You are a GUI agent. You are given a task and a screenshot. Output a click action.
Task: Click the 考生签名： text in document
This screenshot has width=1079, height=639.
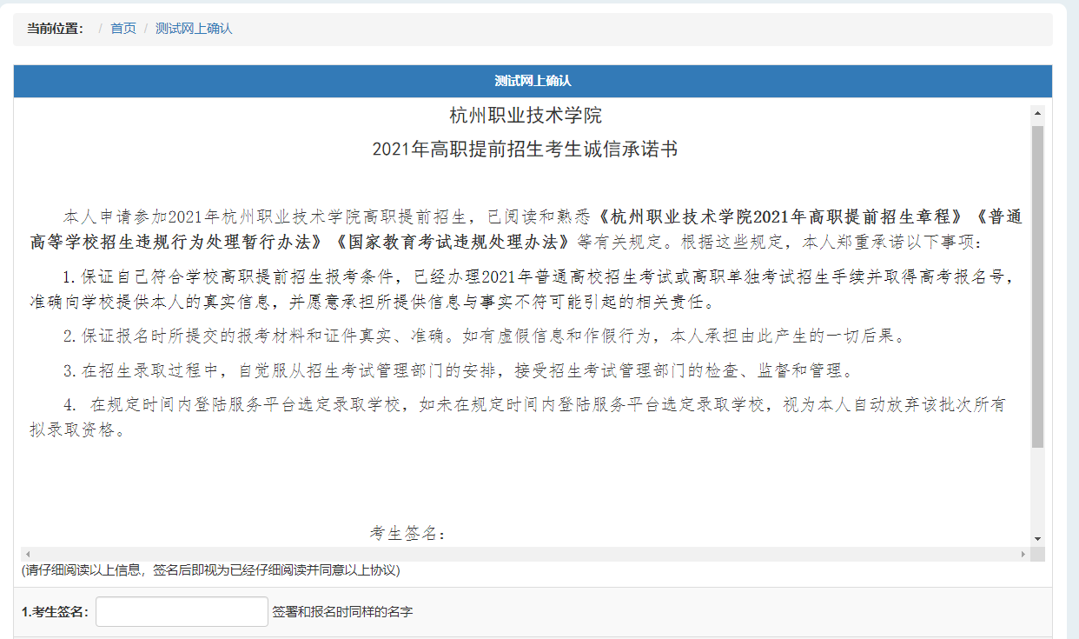[408, 533]
